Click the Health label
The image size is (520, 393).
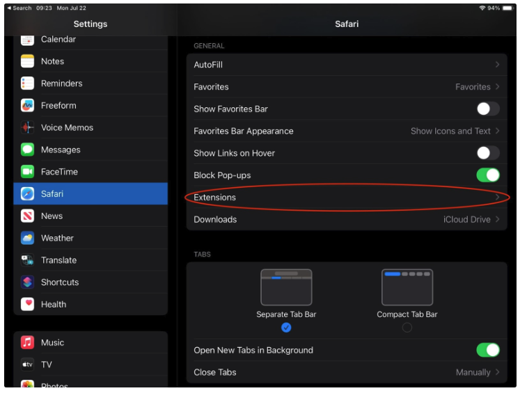coord(54,305)
